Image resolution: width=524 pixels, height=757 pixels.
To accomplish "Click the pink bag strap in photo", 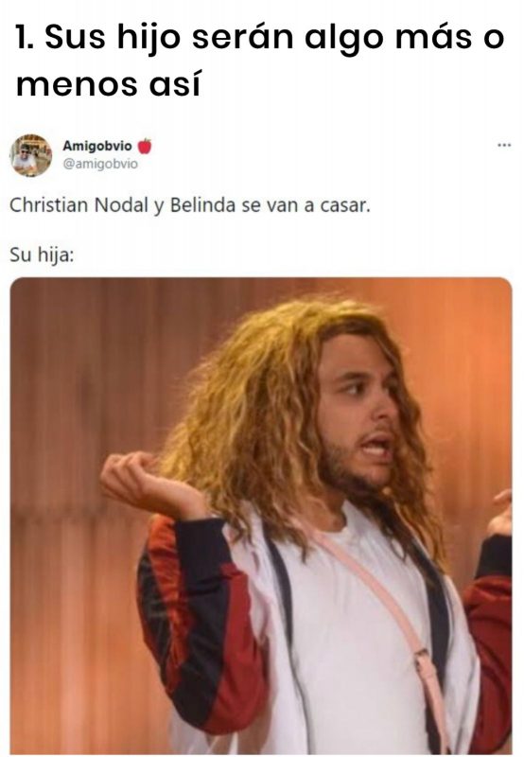I will [381, 606].
